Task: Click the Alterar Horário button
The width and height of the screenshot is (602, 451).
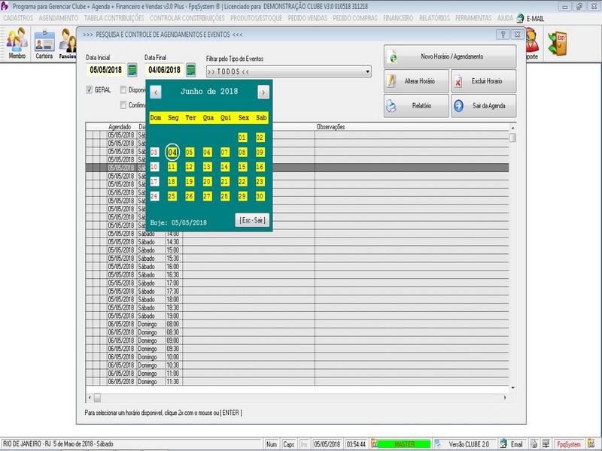Action: click(416, 81)
